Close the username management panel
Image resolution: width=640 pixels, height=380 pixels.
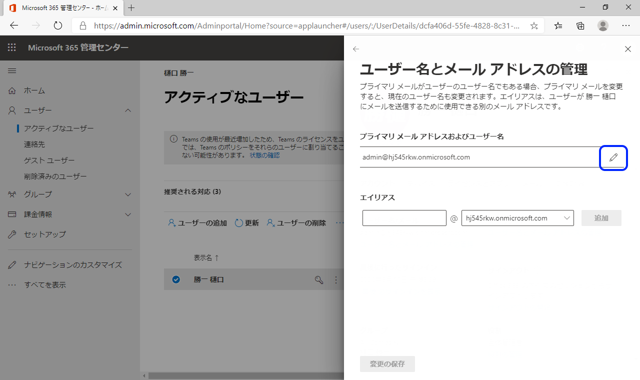coord(628,49)
